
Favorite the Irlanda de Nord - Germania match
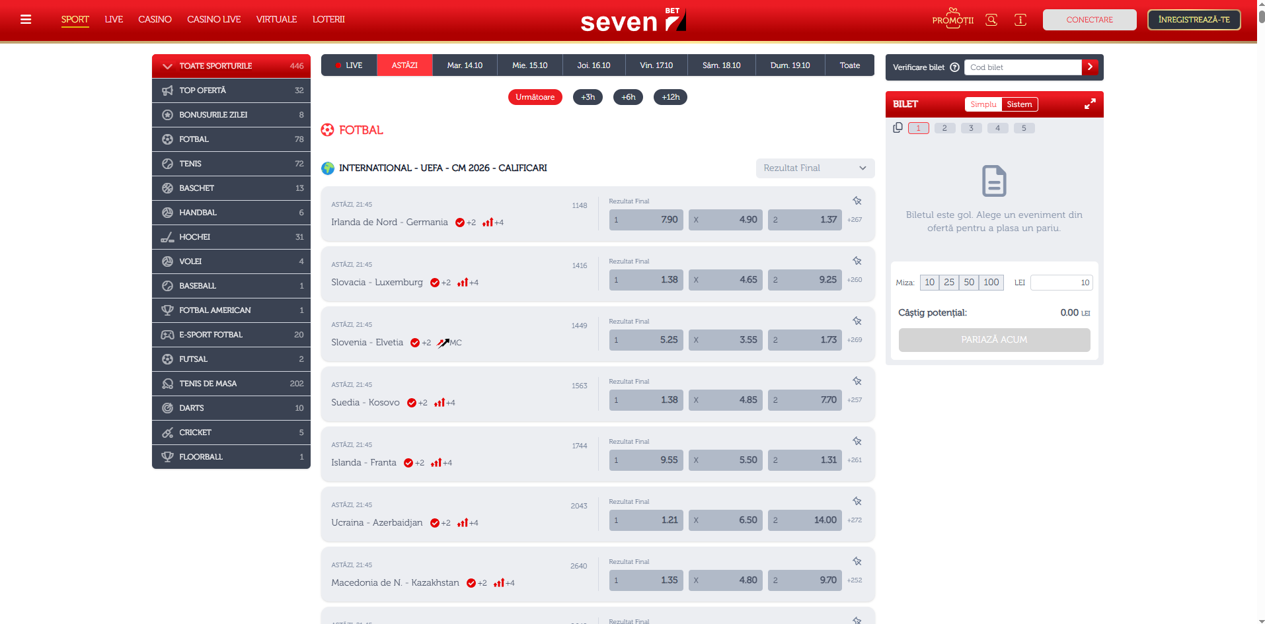pyautogui.click(x=857, y=201)
